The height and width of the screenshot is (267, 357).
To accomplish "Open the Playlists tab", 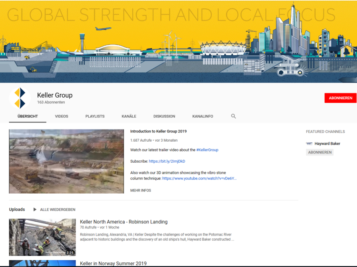I will pyautogui.click(x=95, y=117).
